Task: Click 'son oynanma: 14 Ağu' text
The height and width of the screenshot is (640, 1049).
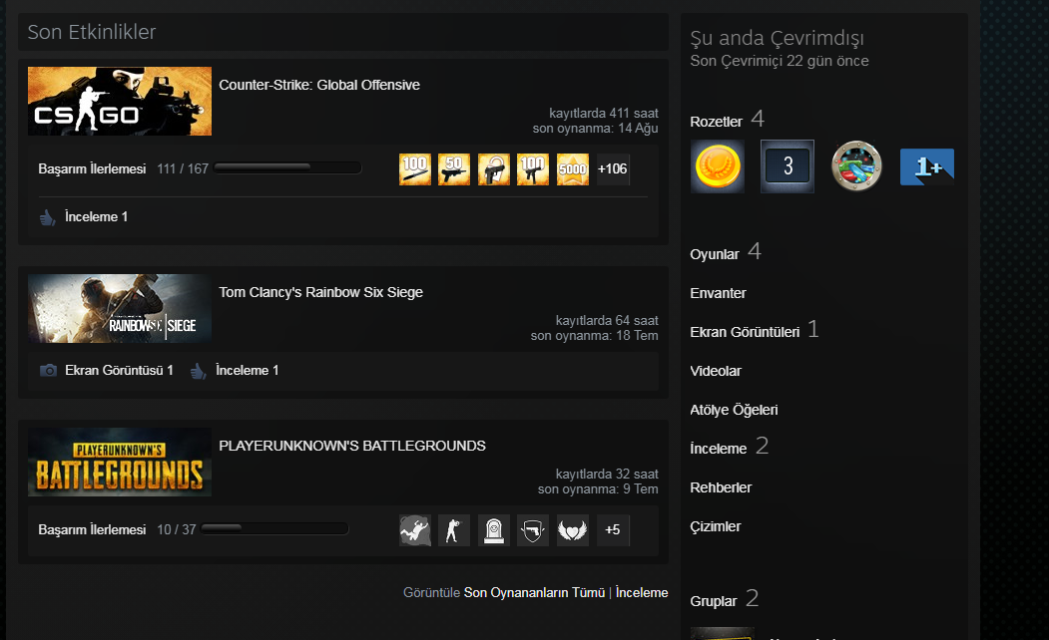Action: point(596,129)
